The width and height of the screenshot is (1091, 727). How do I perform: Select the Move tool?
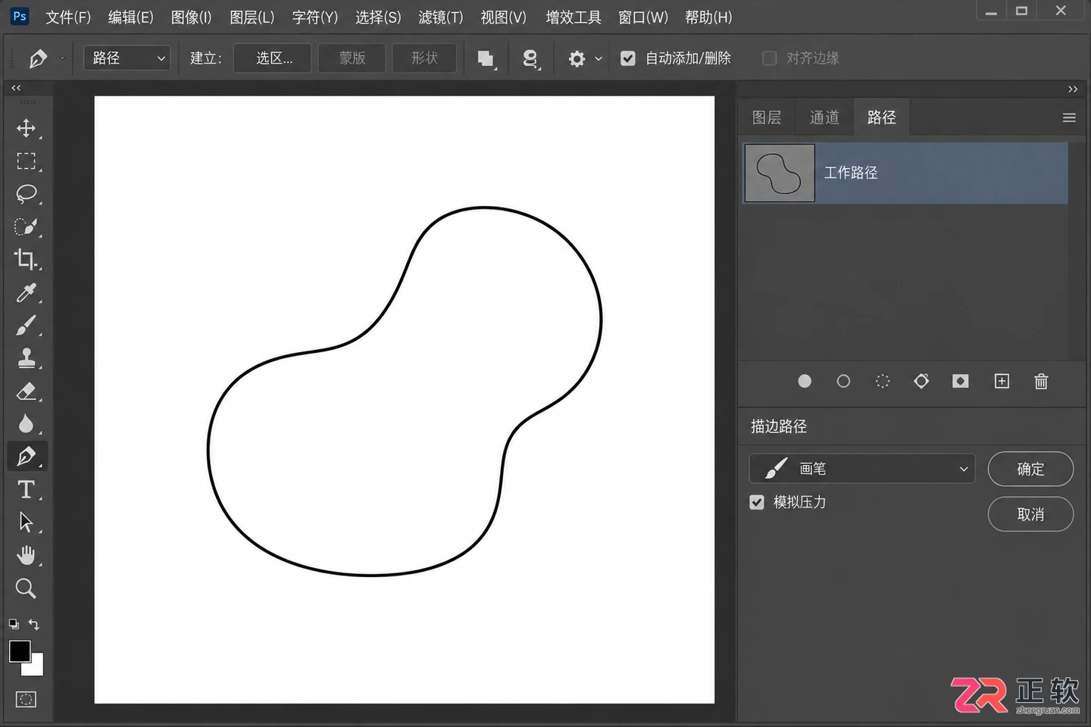click(27, 128)
